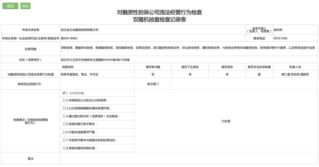The image size is (319, 167).
Task: Click the 其他违法违规行为 label
Action: click(31, 84)
